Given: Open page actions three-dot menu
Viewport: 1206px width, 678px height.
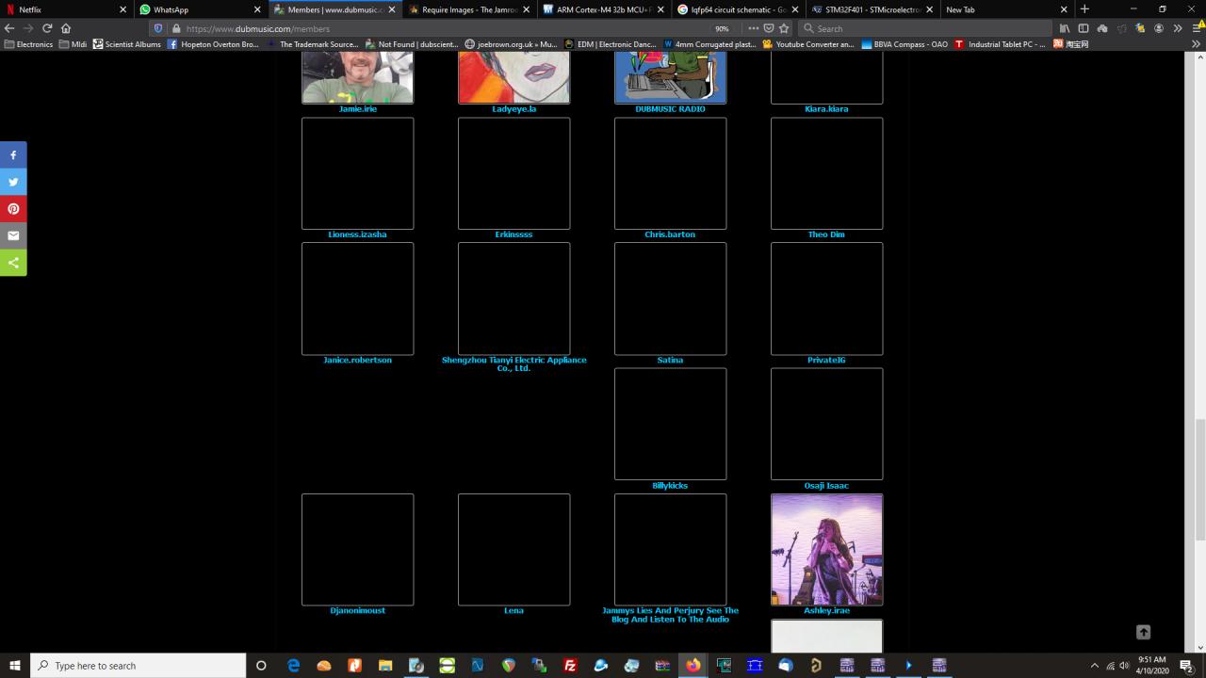Looking at the screenshot, I should tap(753, 28).
